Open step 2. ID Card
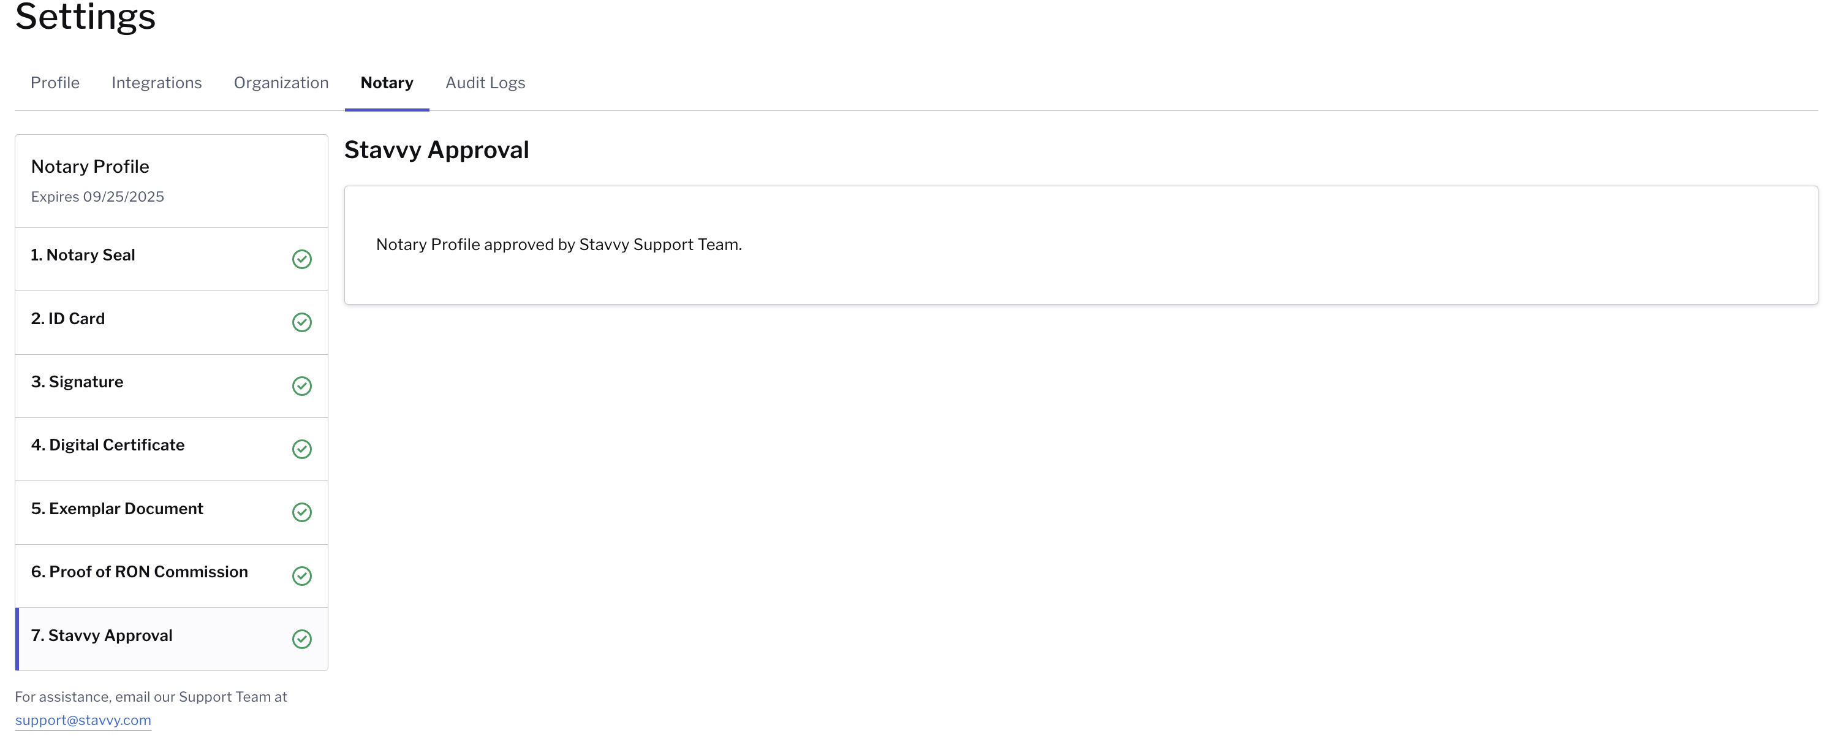The image size is (1838, 755). 172,322
